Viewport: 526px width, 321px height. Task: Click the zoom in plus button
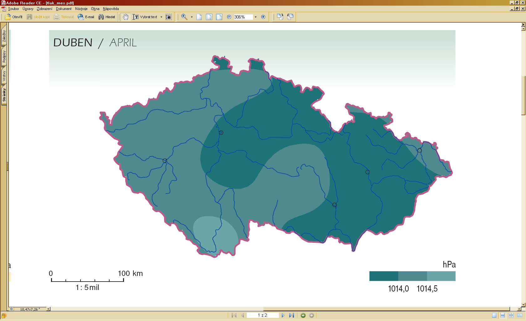click(263, 17)
